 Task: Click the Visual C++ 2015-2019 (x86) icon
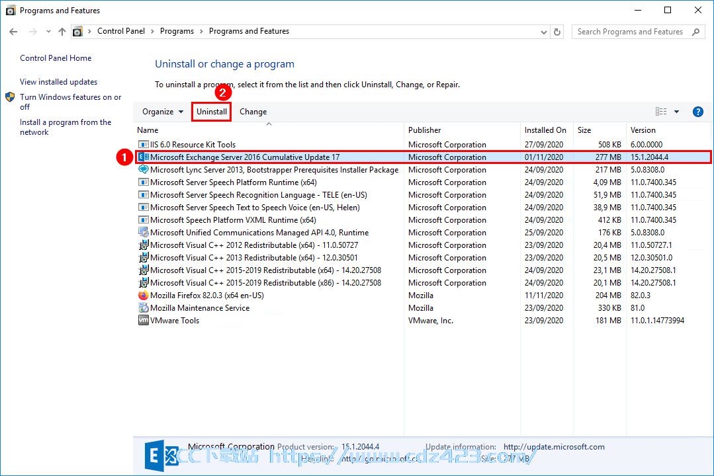(144, 282)
